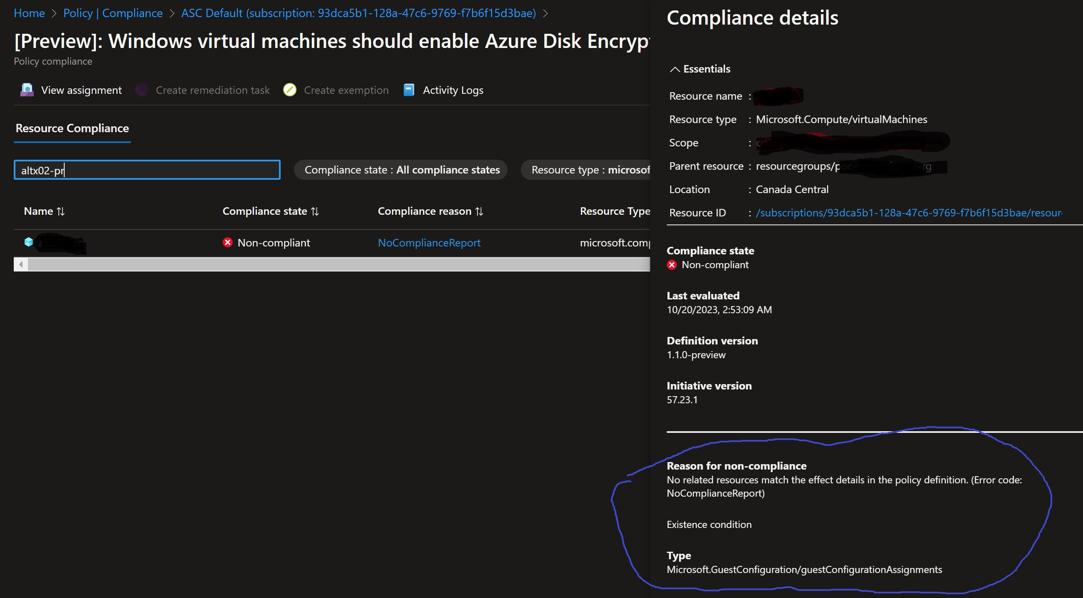Select the Create remediation task icon
Viewport: 1083px width, 598px height.
pyautogui.click(x=141, y=90)
